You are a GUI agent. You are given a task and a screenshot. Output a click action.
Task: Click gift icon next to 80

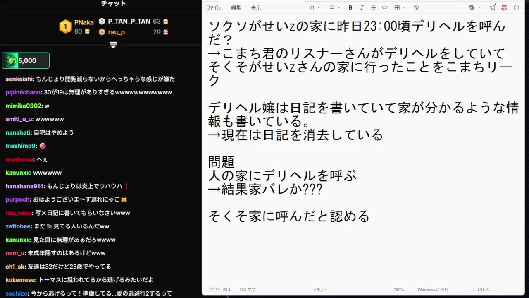pos(87,31)
